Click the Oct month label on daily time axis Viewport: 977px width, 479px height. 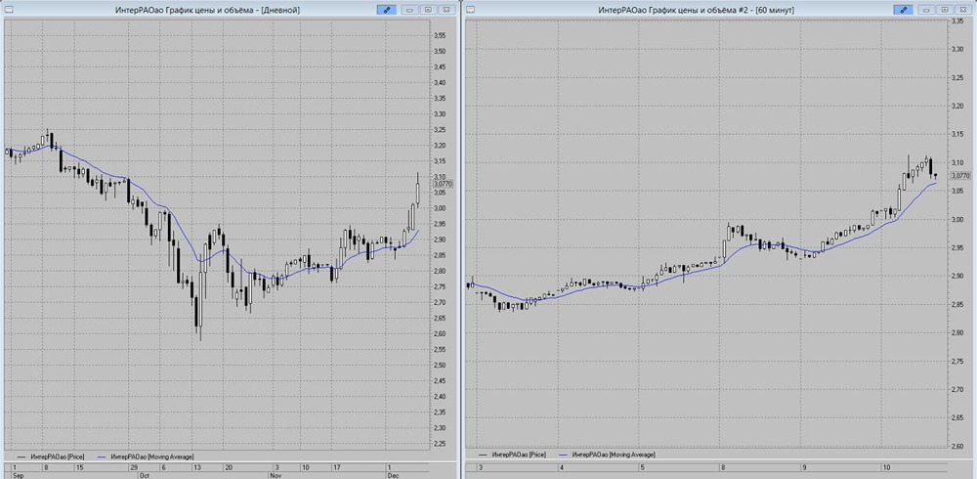(143, 475)
